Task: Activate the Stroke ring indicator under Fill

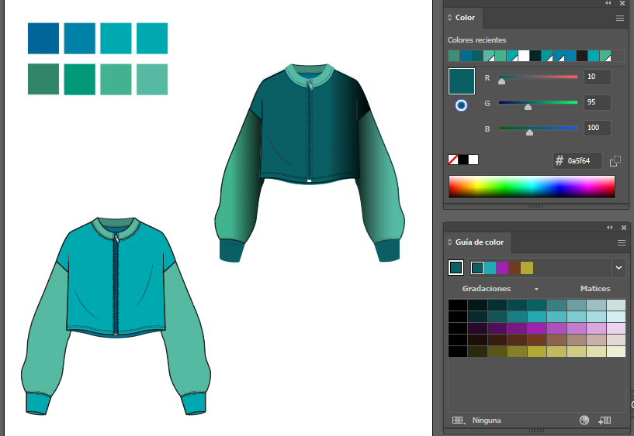Action: [x=461, y=105]
